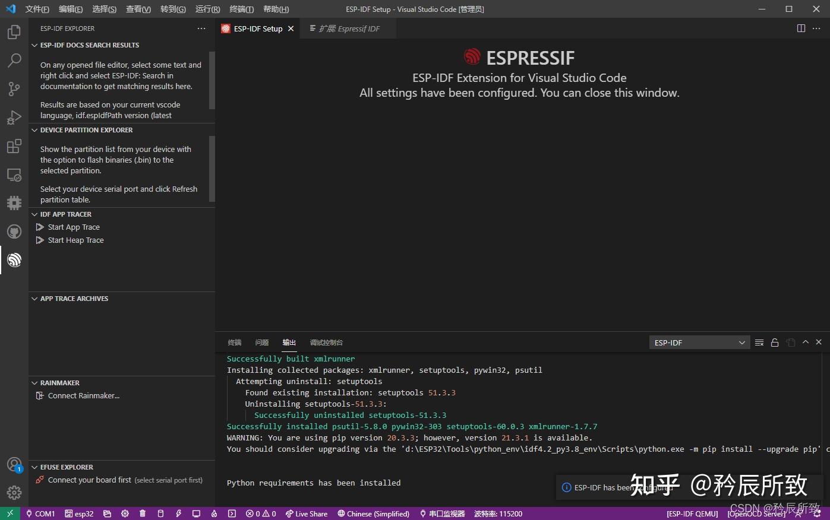Viewport: 830px width, 520px height.
Task: Toggle Auto Scroll lock in output panel
Action: point(774,342)
